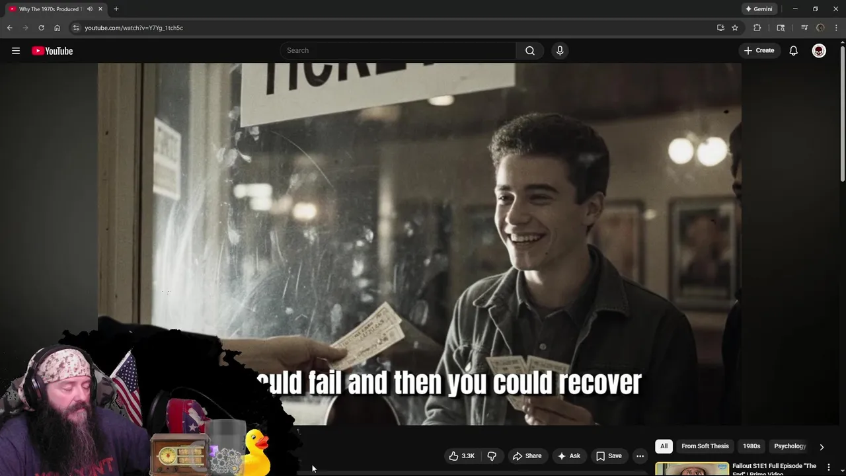Open the YouTube account avatar menu
The height and width of the screenshot is (476, 846).
point(819,51)
